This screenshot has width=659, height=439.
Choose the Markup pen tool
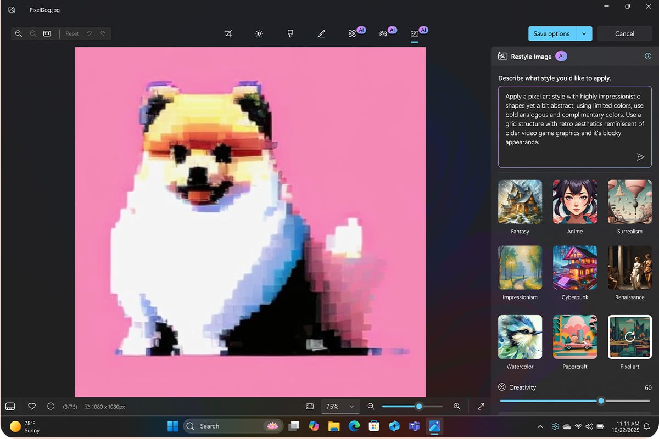pos(321,33)
